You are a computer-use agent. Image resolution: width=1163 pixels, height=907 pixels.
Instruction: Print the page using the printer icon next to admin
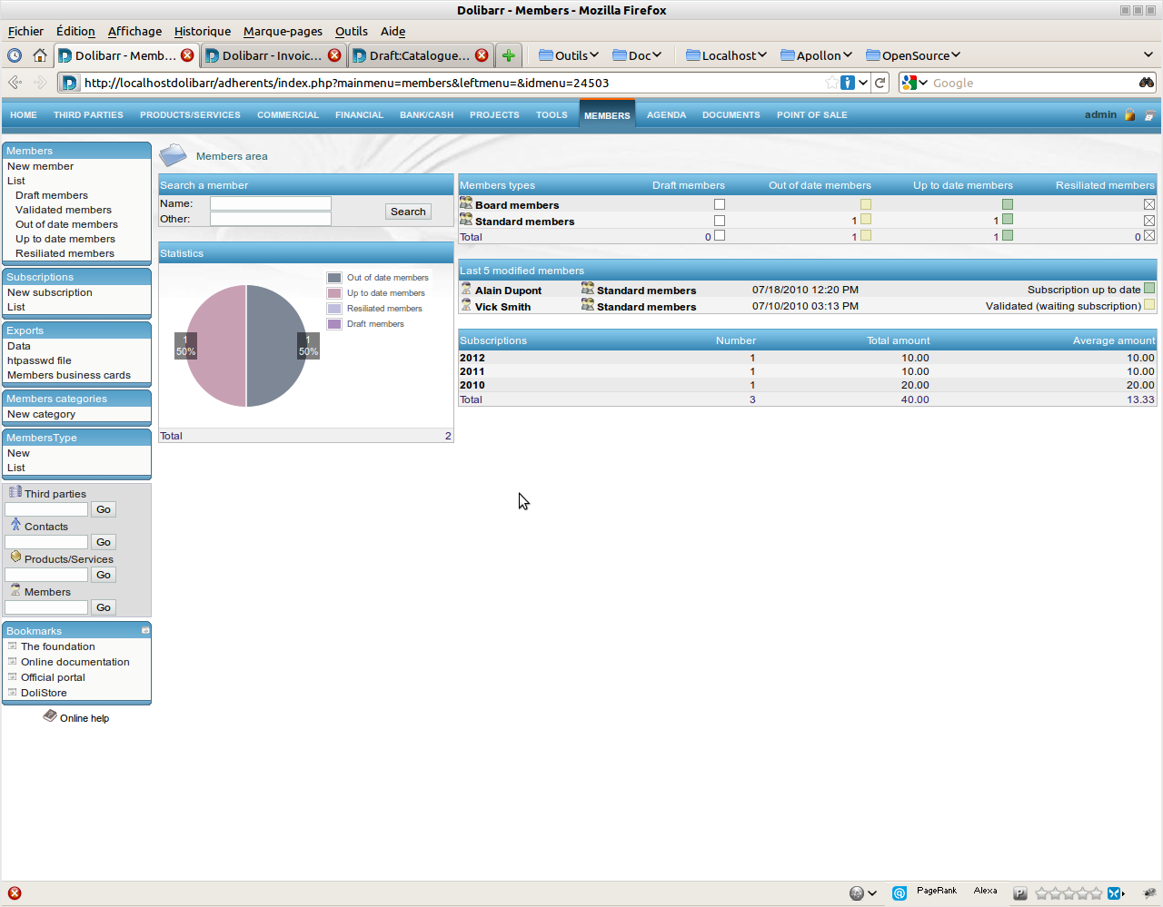pyautogui.click(x=1149, y=115)
